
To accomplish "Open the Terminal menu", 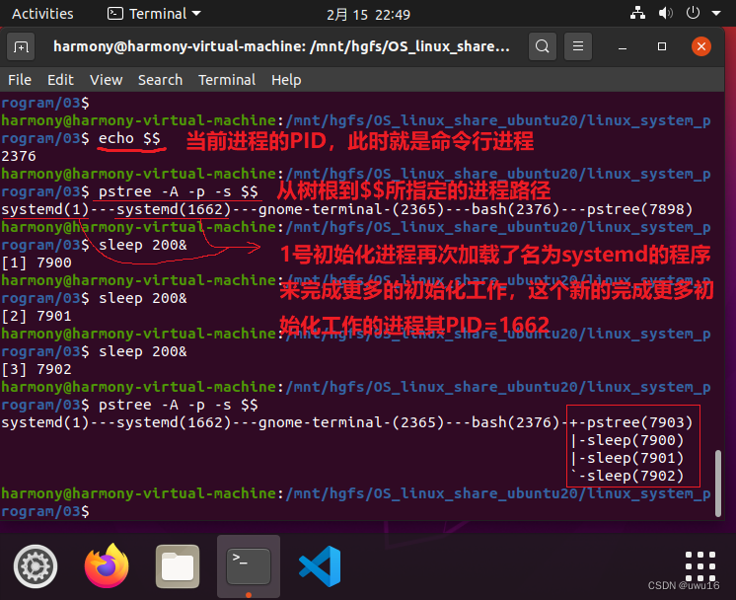I will pyautogui.click(x=227, y=80).
